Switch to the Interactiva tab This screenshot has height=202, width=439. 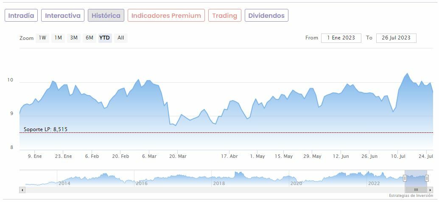(63, 16)
